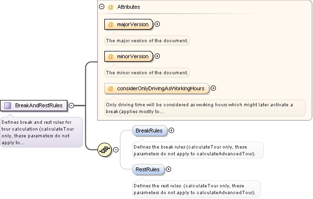Select the BreakAndRestRules root element label

click(39, 105)
